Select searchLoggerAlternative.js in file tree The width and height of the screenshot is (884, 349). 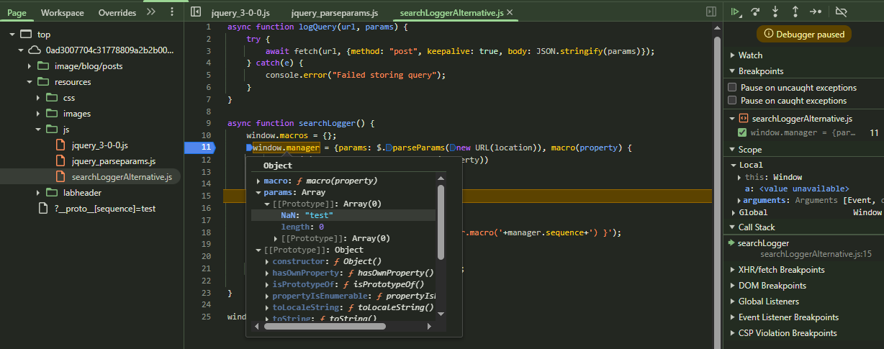click(x=122, y=177)
